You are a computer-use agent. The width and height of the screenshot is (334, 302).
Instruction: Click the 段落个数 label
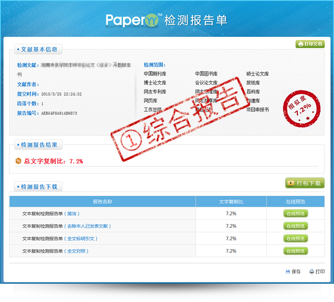28,104
